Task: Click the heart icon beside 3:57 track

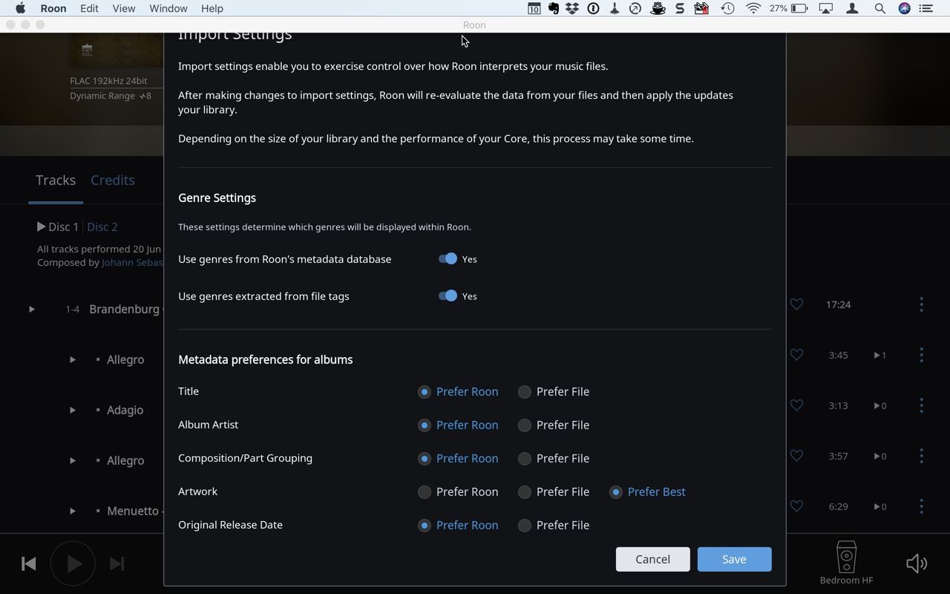Action: (x=796, y=456)
